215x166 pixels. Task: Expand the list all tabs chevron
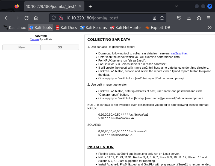click(x=176, y=6)
